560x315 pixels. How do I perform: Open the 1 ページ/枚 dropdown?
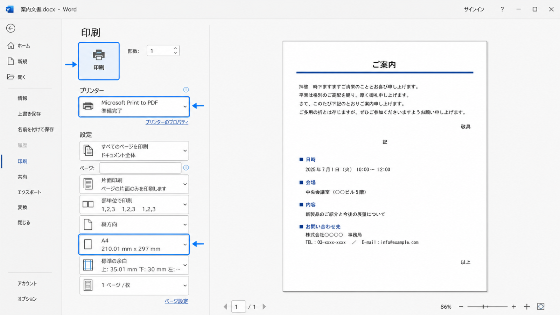point(134,285)
